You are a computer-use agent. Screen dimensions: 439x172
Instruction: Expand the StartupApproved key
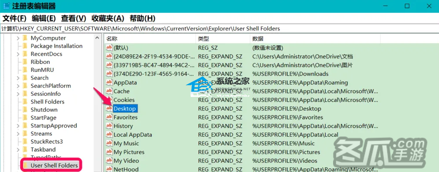18,126
